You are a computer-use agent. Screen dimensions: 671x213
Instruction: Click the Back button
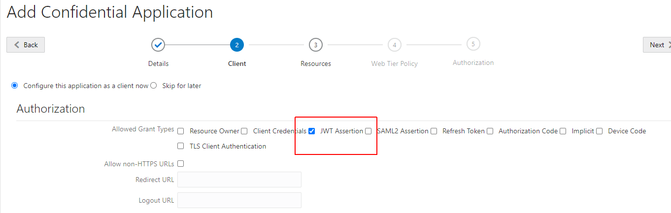[26, 45]
